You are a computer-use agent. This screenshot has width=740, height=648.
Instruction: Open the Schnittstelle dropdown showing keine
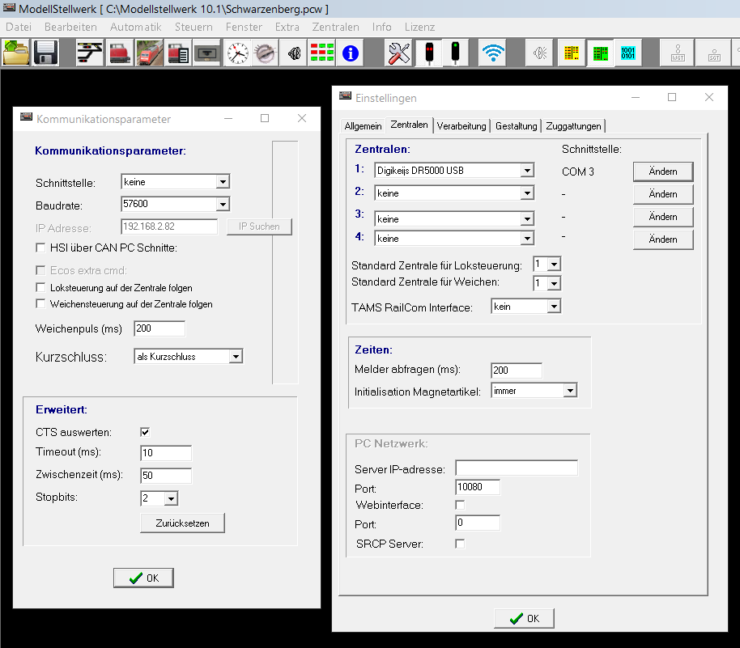point(175,181)
